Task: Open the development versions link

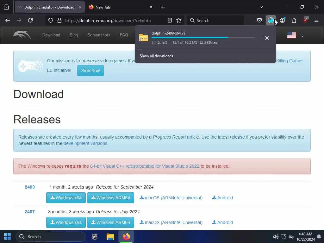Action: (x=85, y=143)
